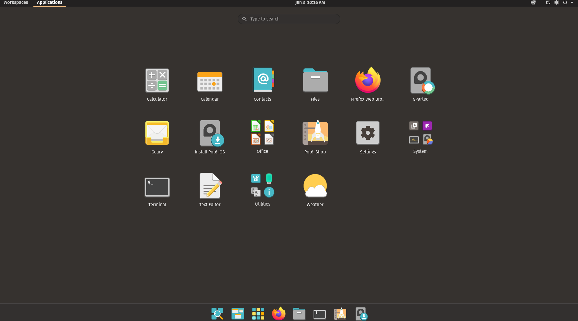Screen dimensions: 578x321
Task: Start Install Pop!_OS from the grid
Action: (x=211, y=134)
